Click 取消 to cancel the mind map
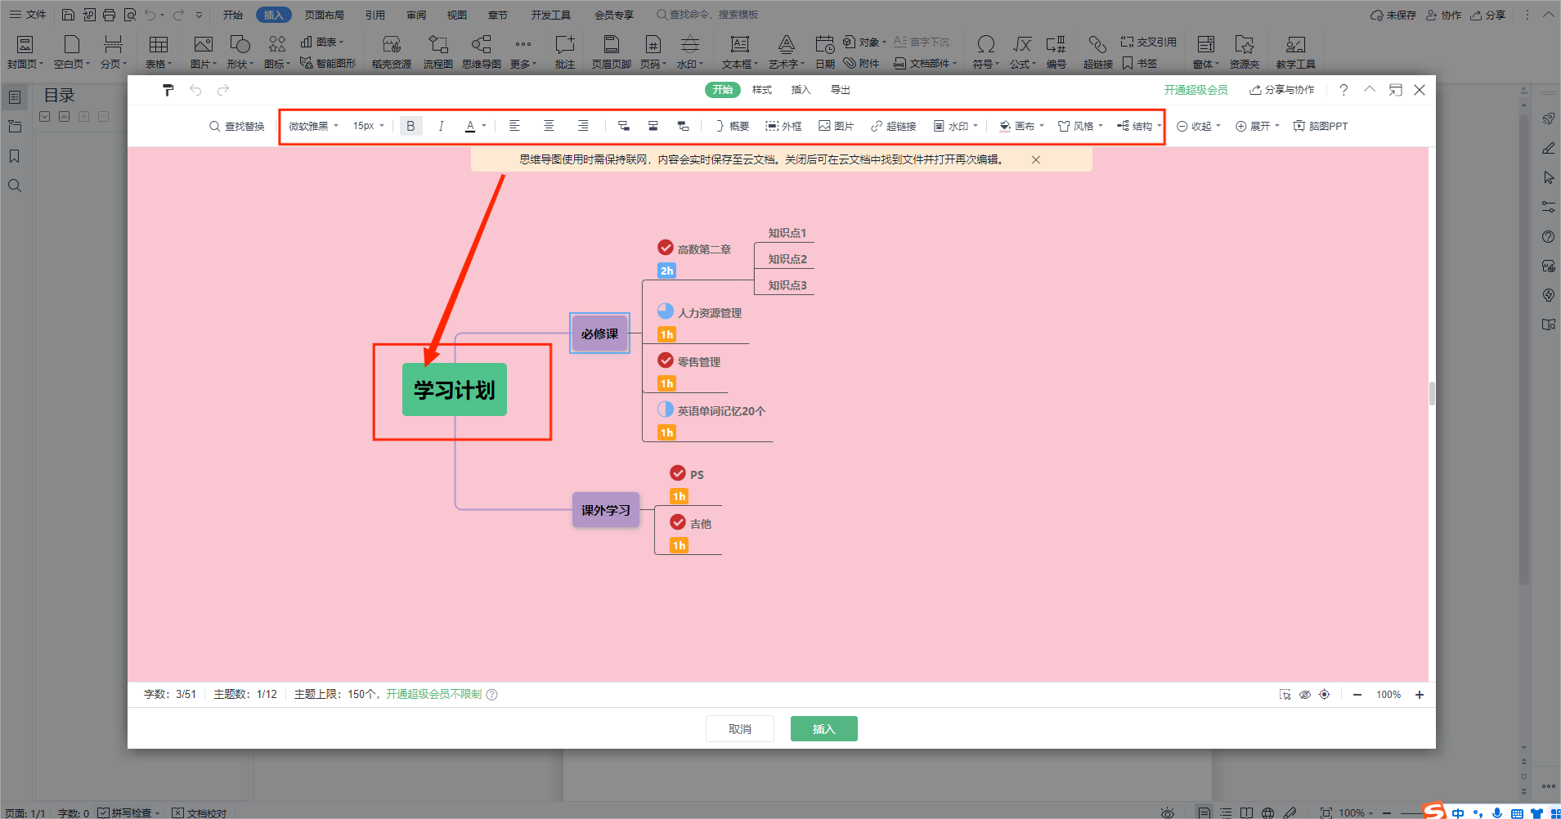Image resolution: width=1561 pixels, height=819 pixels. [740, 729]
